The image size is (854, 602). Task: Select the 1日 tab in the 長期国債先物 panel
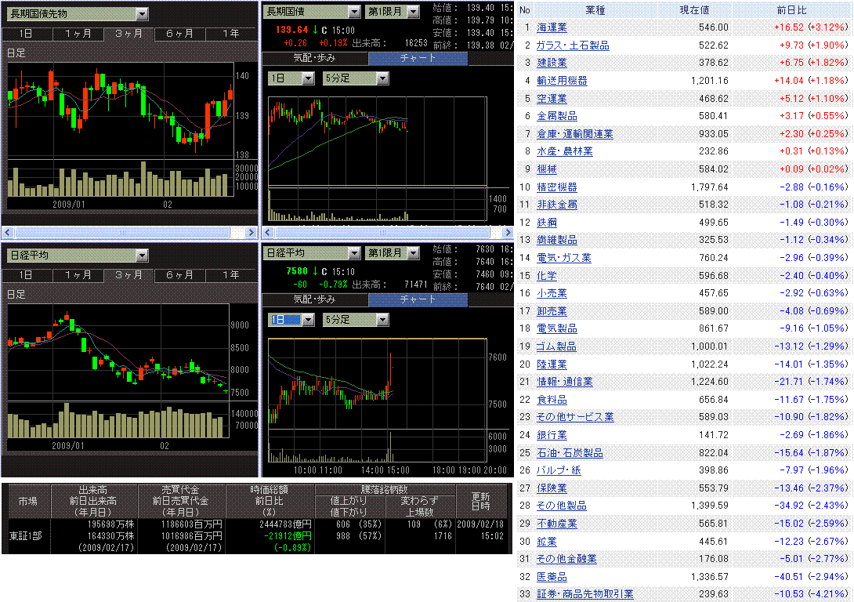point(27,34)
